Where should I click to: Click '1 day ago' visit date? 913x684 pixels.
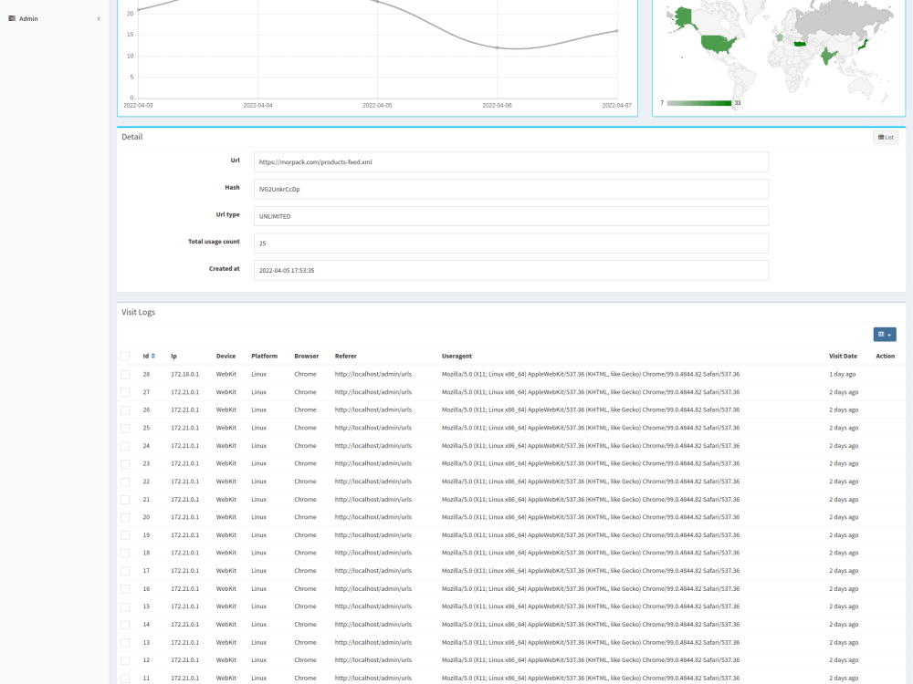tap(842, 375)
